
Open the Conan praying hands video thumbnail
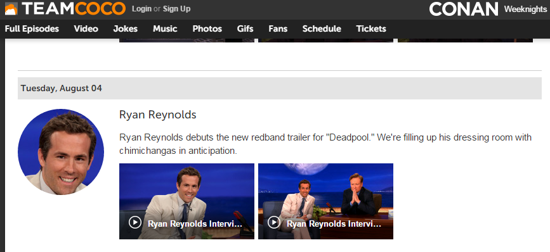(x=325, y=201)
